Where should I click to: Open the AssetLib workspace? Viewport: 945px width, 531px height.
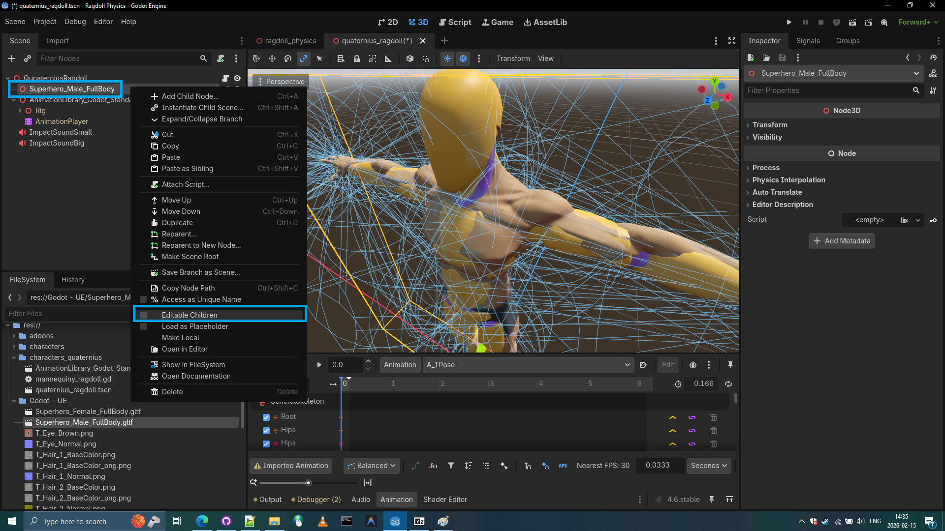545,22
